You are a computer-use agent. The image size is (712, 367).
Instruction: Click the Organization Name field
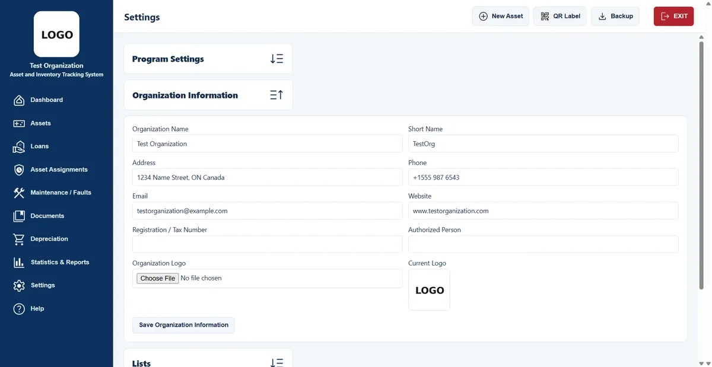pyautogui.click(x=267, y=143)
